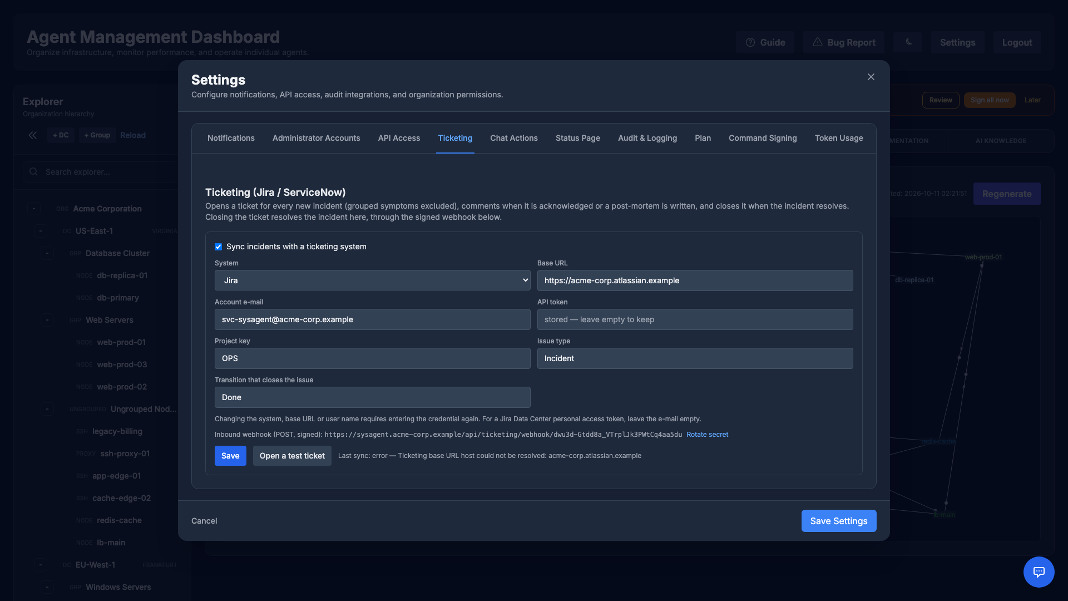Click the + Group button
Screen dimensions: 1068x601
coord(97,135)
